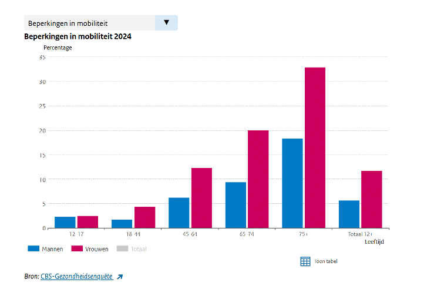This screenshot has width=444, height=296.
Task: Click the blue Mannen bar for 65-74
Action: tap(236, 205)
